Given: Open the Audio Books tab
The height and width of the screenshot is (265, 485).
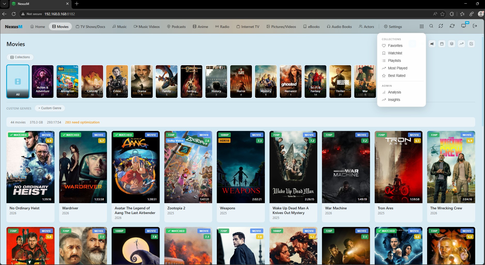Looking at the screenshot, I should click(339, 27).
